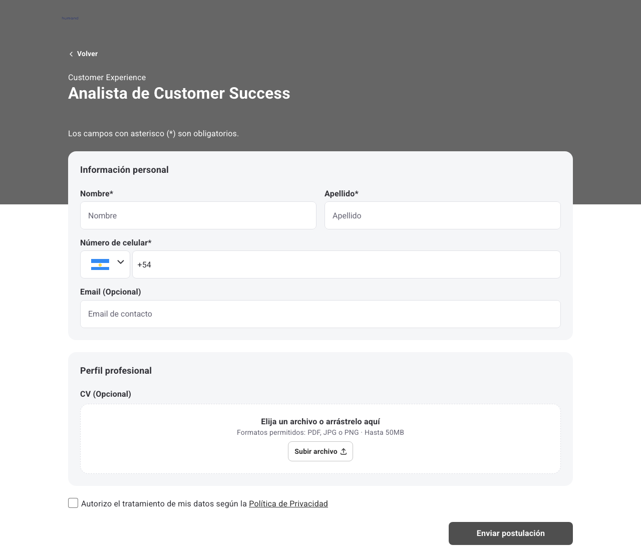Click the phone number field showing +54
This screenshot has width=641, height=546.
pos(347,264)
